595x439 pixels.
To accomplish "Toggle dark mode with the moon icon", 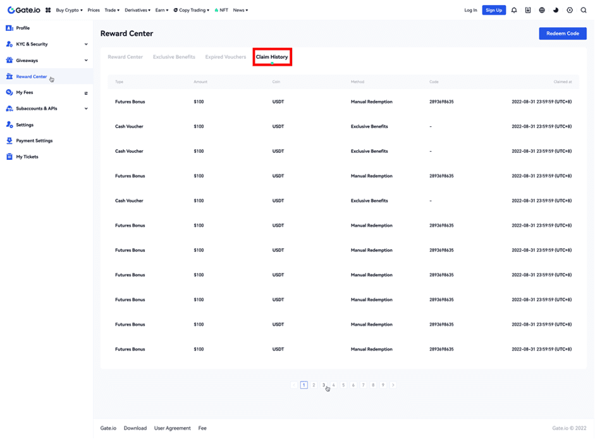I will [x=556, y=10].
